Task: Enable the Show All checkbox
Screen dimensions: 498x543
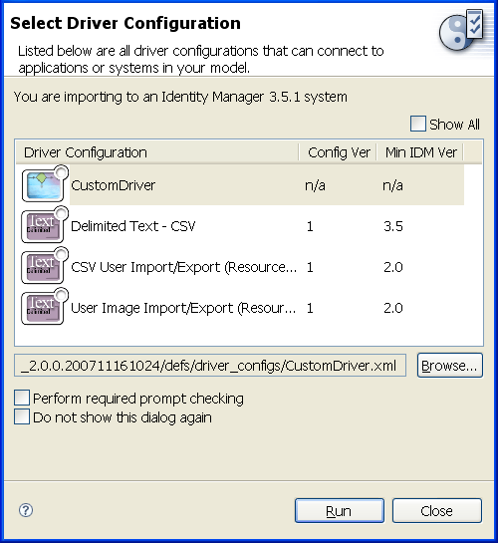Action: tap(417, 124)
